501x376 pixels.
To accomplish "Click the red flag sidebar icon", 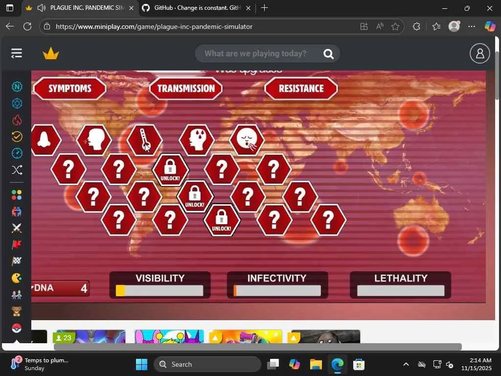I will [x=17, y=245].
